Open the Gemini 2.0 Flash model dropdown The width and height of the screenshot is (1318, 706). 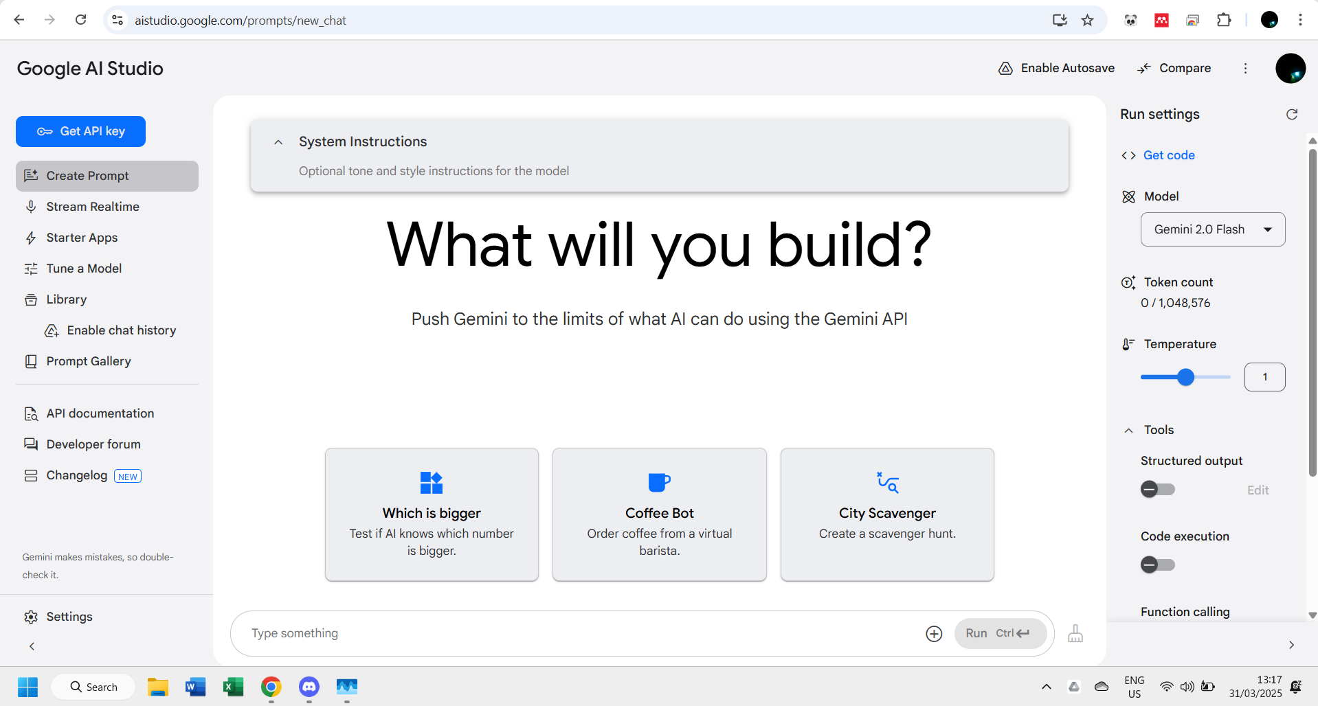coord(1213,229)
